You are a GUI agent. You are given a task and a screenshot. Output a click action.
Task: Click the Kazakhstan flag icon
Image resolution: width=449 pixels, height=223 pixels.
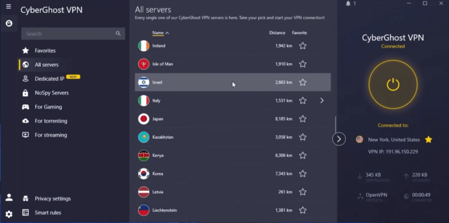click(x=143, y=137)
